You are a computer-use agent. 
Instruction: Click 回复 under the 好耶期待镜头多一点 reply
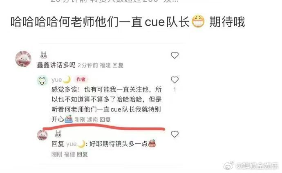(x=82, y=154)
